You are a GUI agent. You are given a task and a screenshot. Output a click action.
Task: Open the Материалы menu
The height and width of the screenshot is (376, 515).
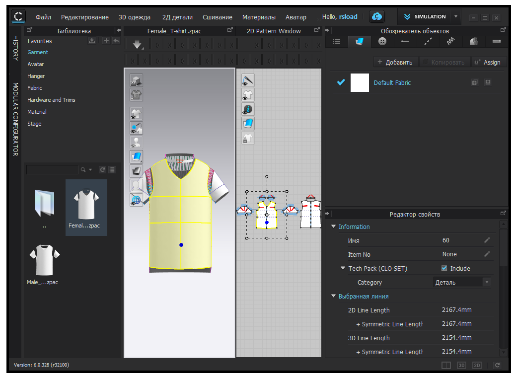[x=259, y=17]
